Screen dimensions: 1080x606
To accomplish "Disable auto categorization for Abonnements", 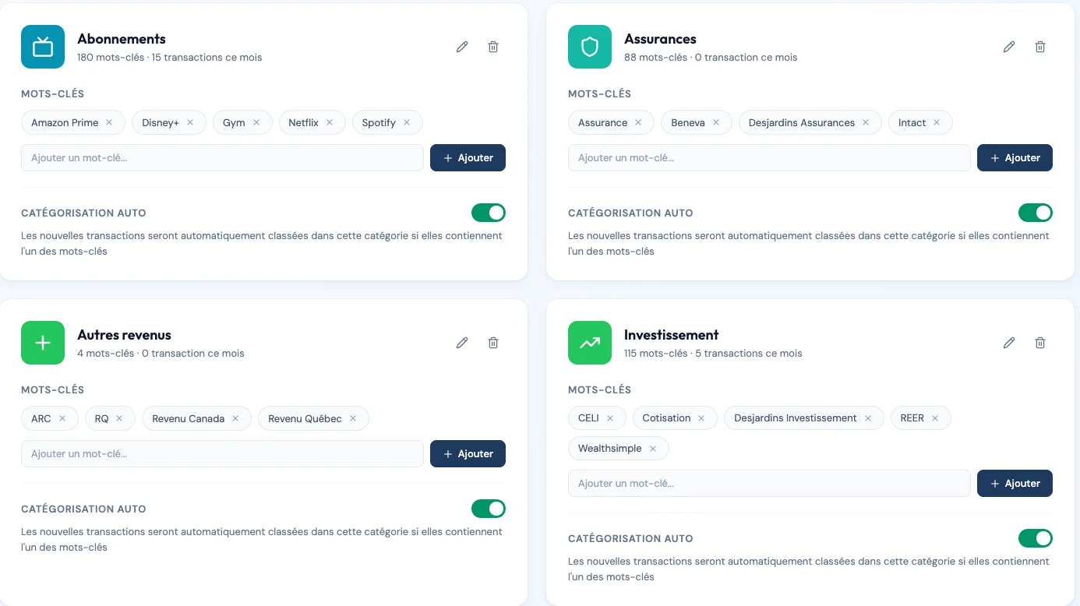I will tap(489, 213).
